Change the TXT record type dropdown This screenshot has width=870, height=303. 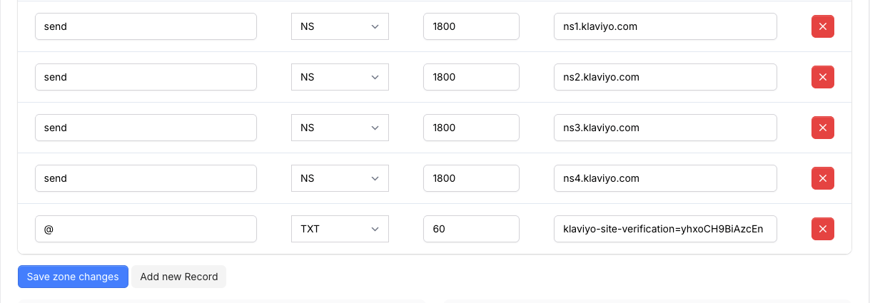[x=340, y=229]
